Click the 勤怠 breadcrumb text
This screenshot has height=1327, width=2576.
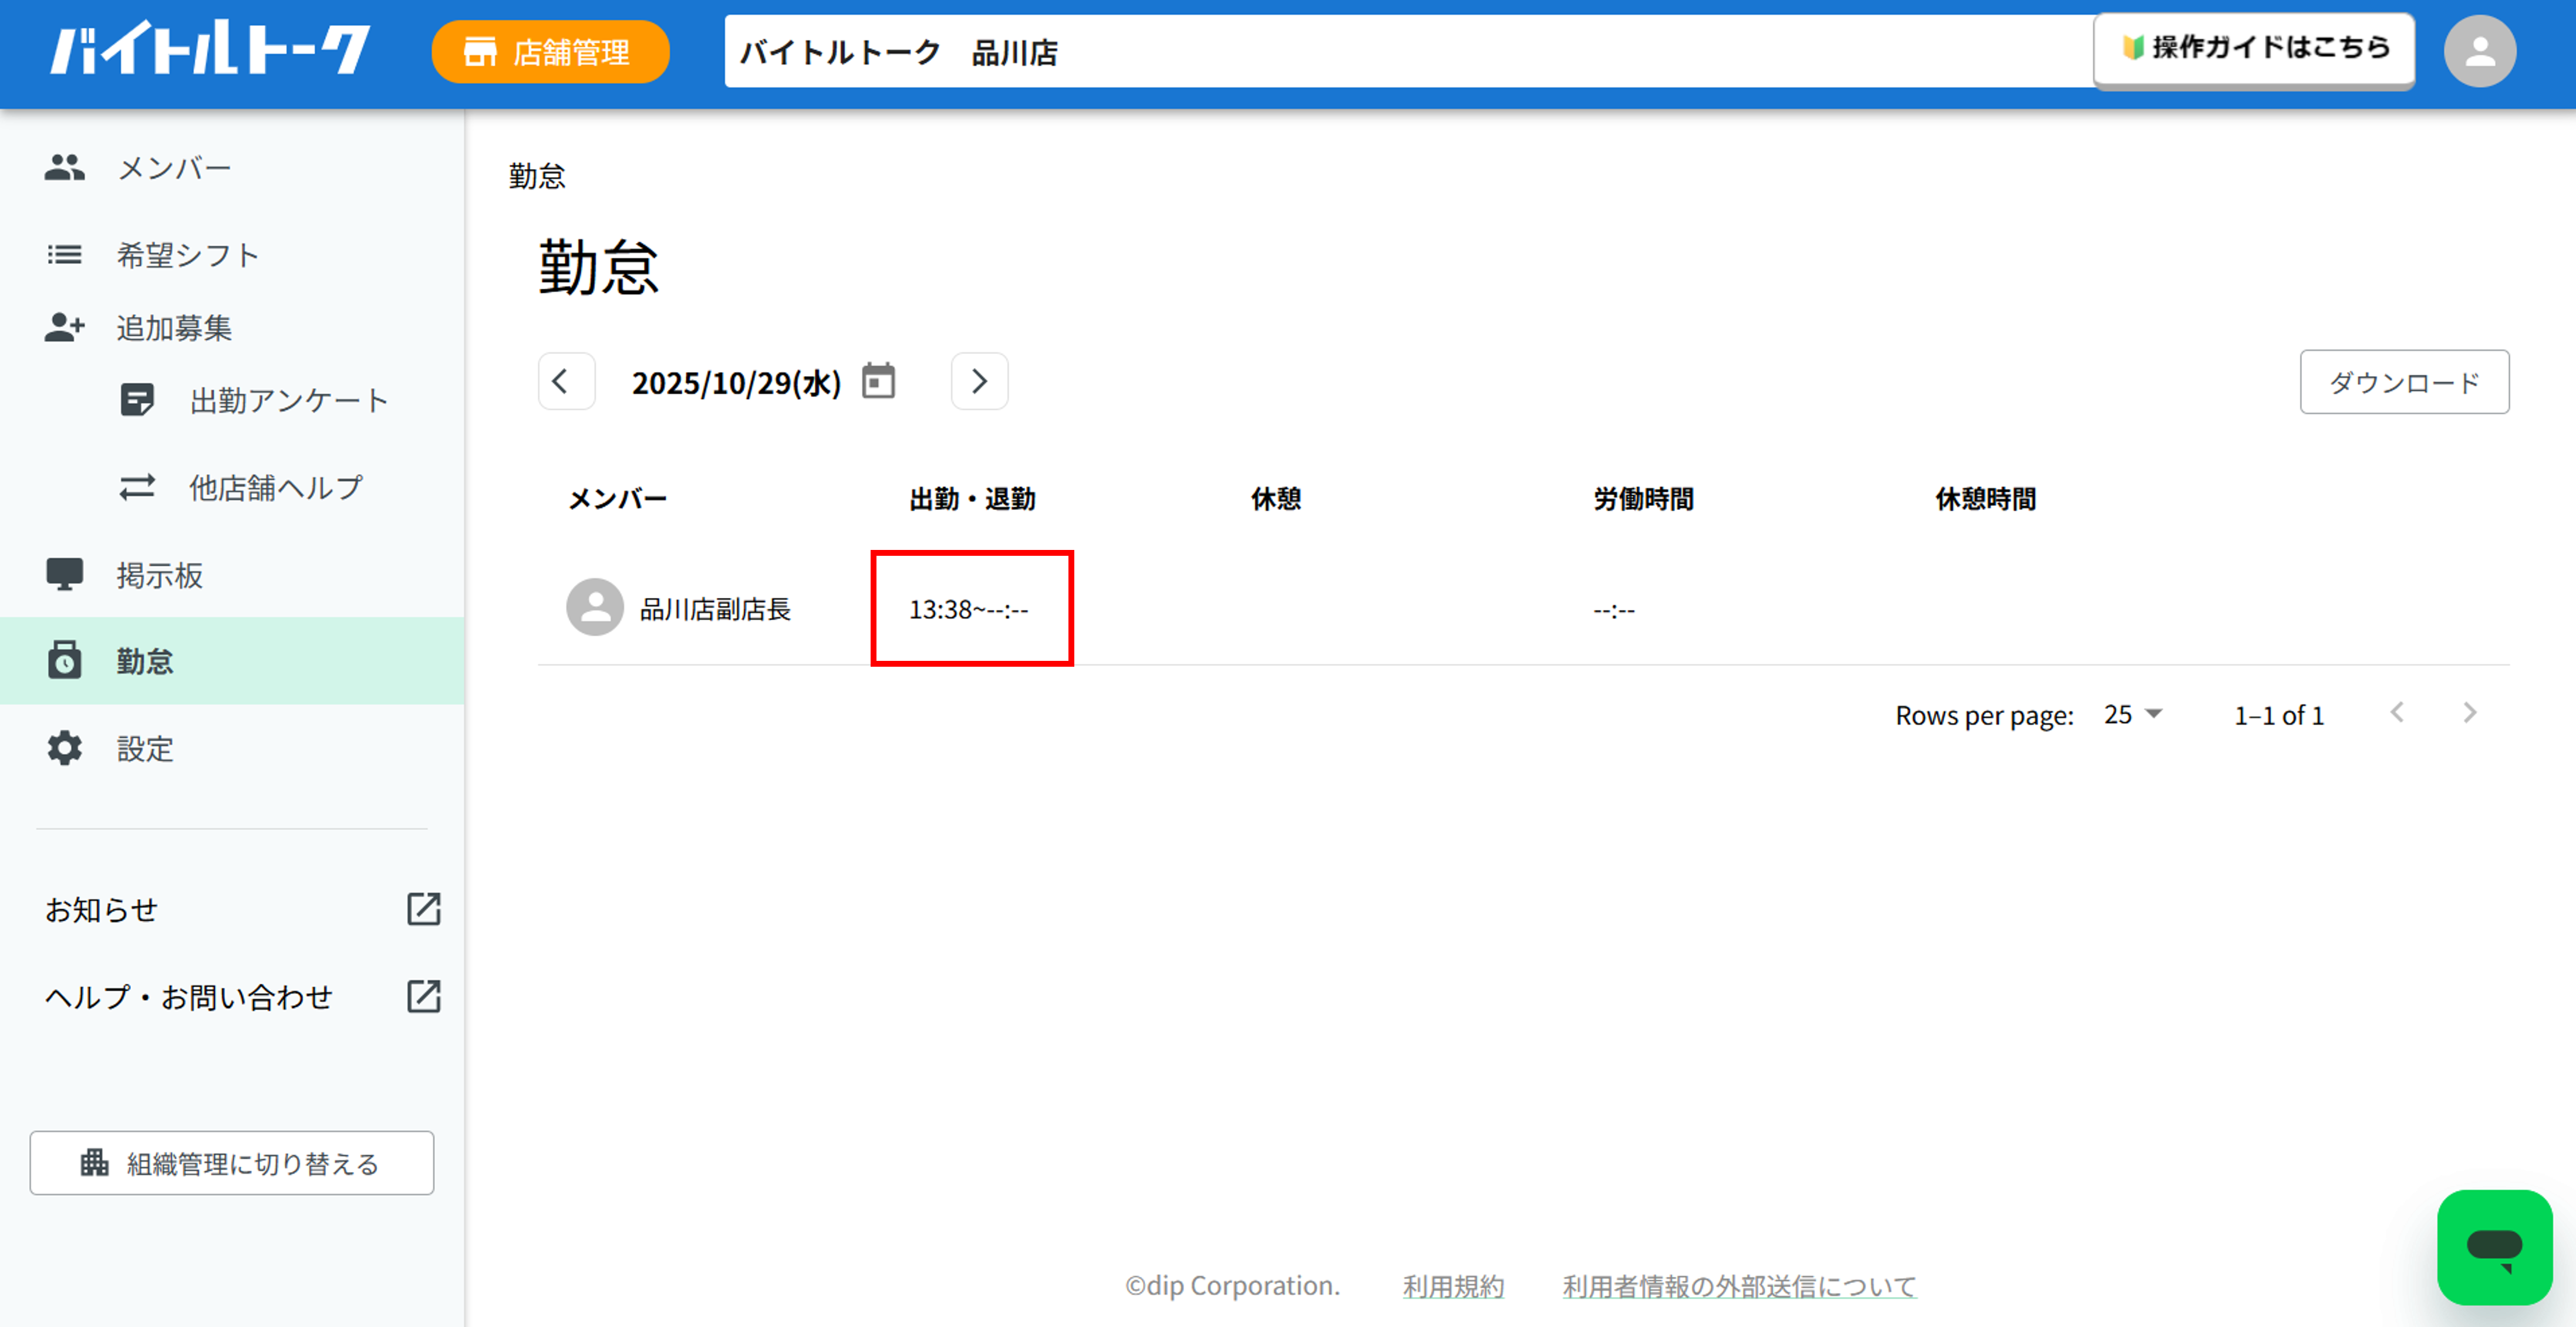(x=537, y=176)
